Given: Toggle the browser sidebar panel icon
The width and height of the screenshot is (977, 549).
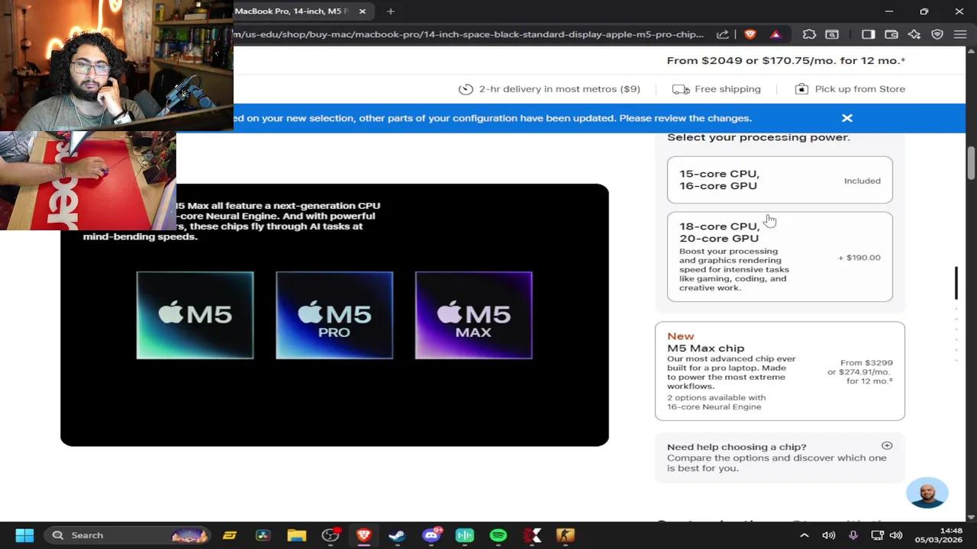Looking at the screenshot, I should click(x=868, y=34).
